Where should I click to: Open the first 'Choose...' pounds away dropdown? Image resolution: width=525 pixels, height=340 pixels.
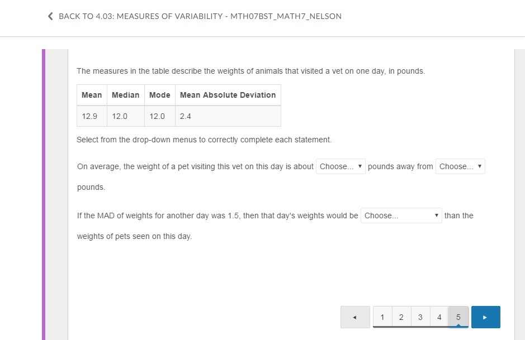click(340, 166)
